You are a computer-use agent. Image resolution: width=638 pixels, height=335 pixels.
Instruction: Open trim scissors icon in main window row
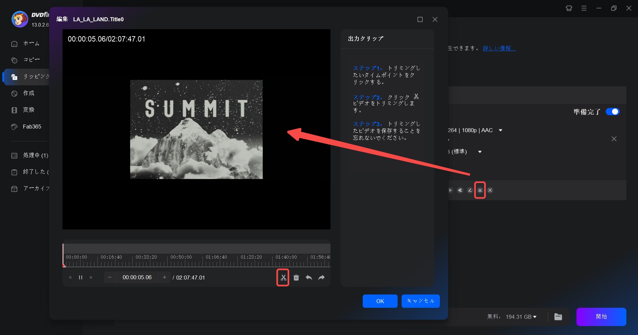coord(480,190)
